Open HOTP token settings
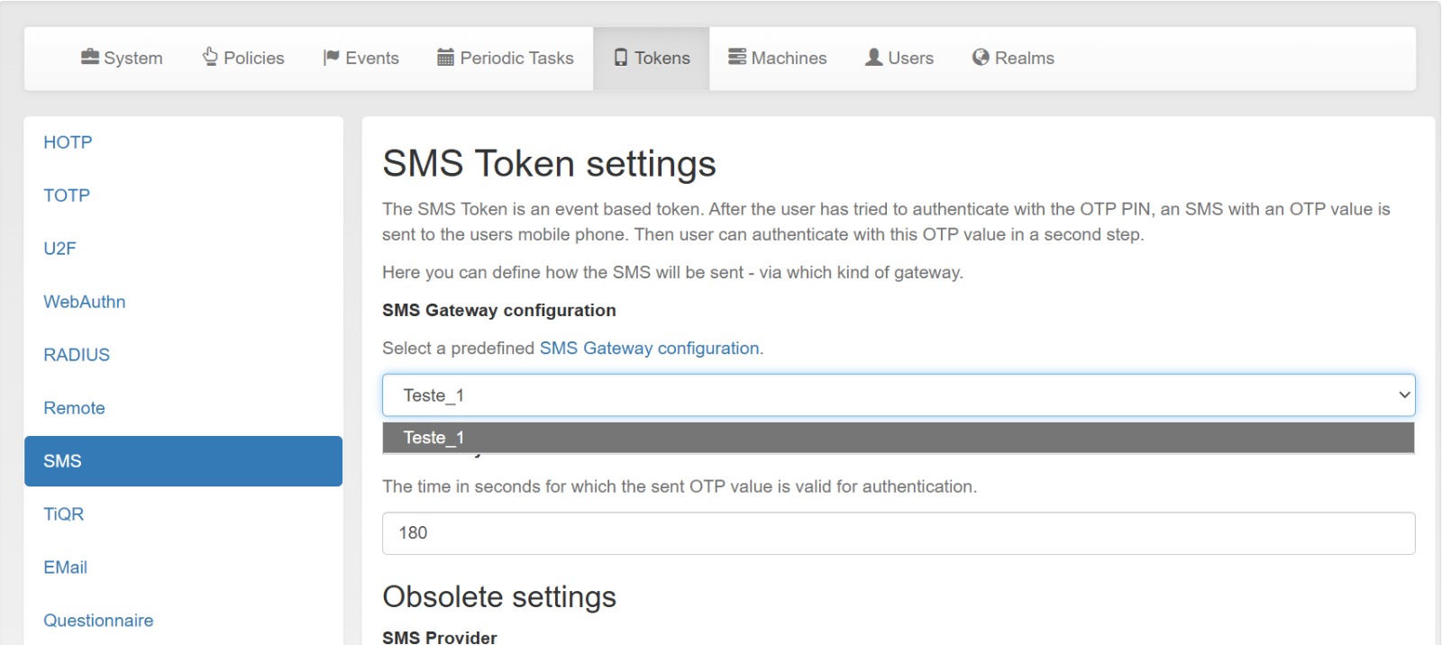This screenshot has height=645, width=1442. coord(68,142)
